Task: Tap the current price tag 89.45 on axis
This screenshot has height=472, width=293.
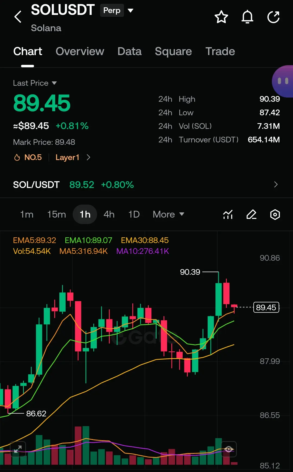Action: (x=266, y=307)
